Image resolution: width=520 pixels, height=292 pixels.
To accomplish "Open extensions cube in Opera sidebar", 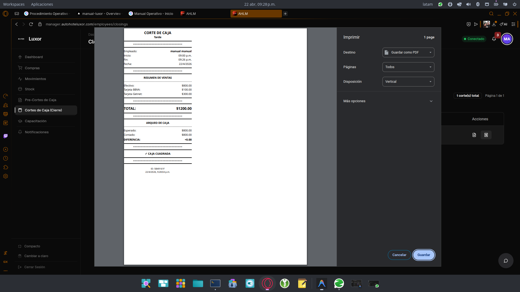I will [5, 167].
